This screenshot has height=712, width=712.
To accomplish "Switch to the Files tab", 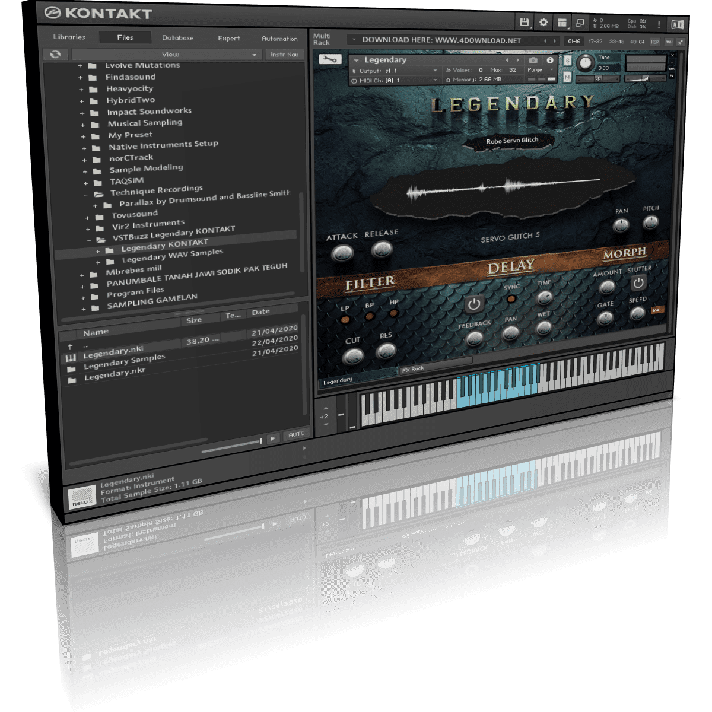I will [125, 37].
